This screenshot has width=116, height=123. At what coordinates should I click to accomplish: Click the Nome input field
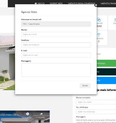[x=56, y=35]
